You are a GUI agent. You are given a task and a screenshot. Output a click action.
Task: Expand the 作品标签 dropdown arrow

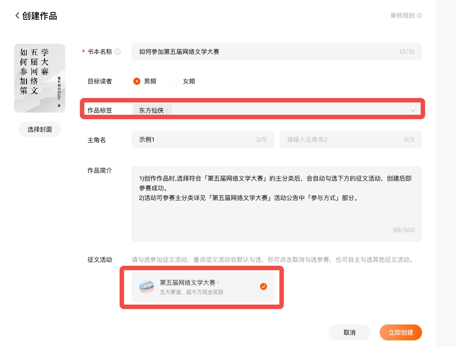413,110
